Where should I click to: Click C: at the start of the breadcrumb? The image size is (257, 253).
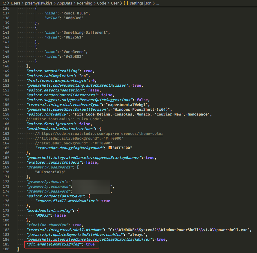4,3
